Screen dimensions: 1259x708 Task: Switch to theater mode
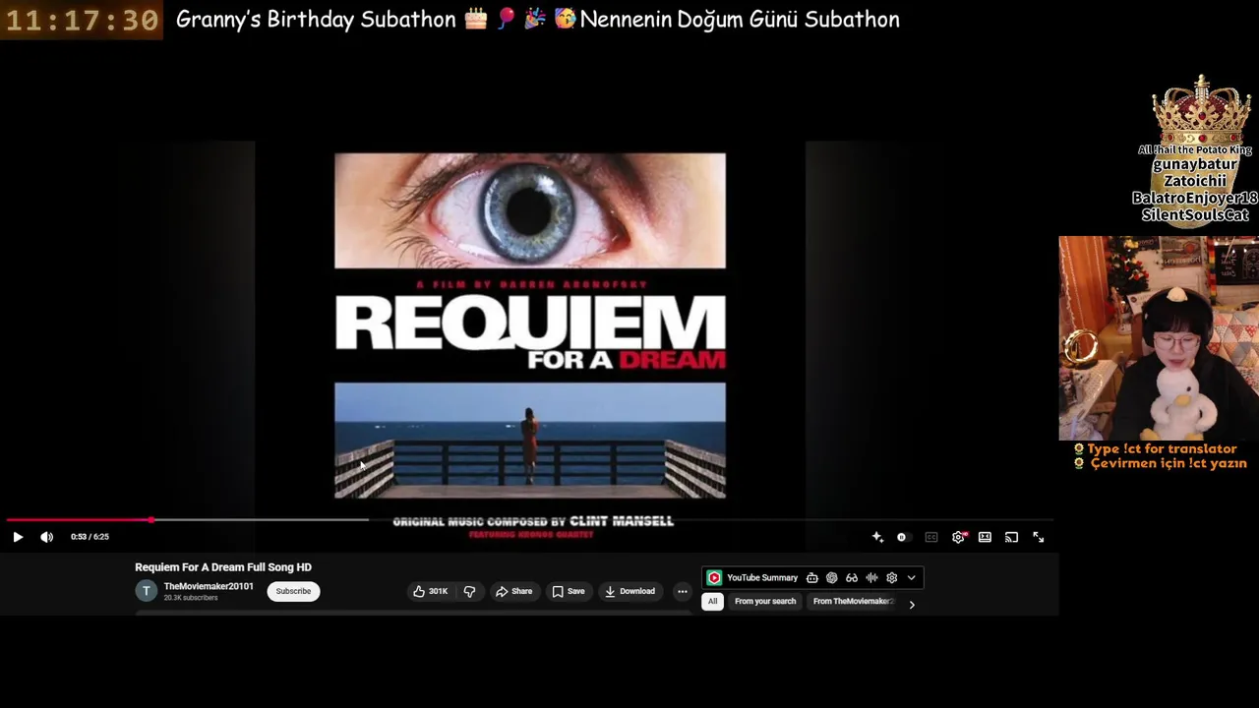985,537
